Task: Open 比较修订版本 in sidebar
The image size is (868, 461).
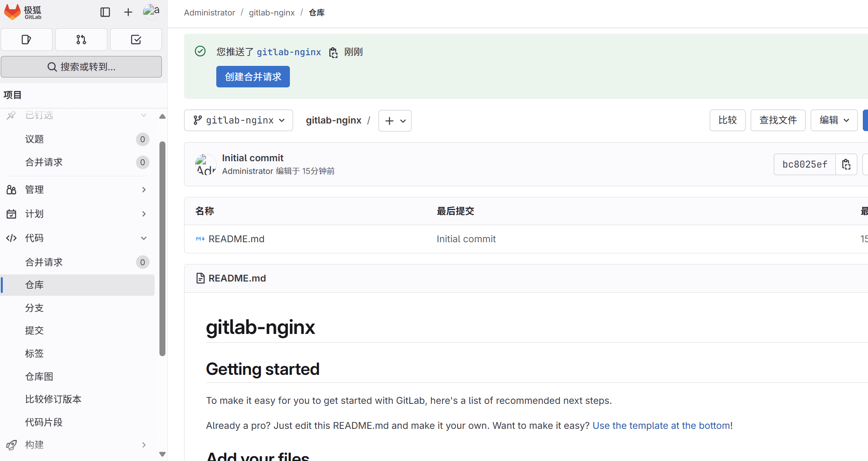Action: click(77, 399)
